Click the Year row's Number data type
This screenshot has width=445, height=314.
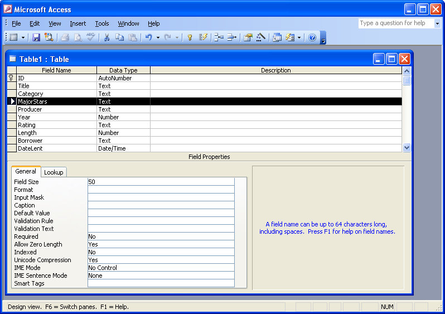click(123, 117)
